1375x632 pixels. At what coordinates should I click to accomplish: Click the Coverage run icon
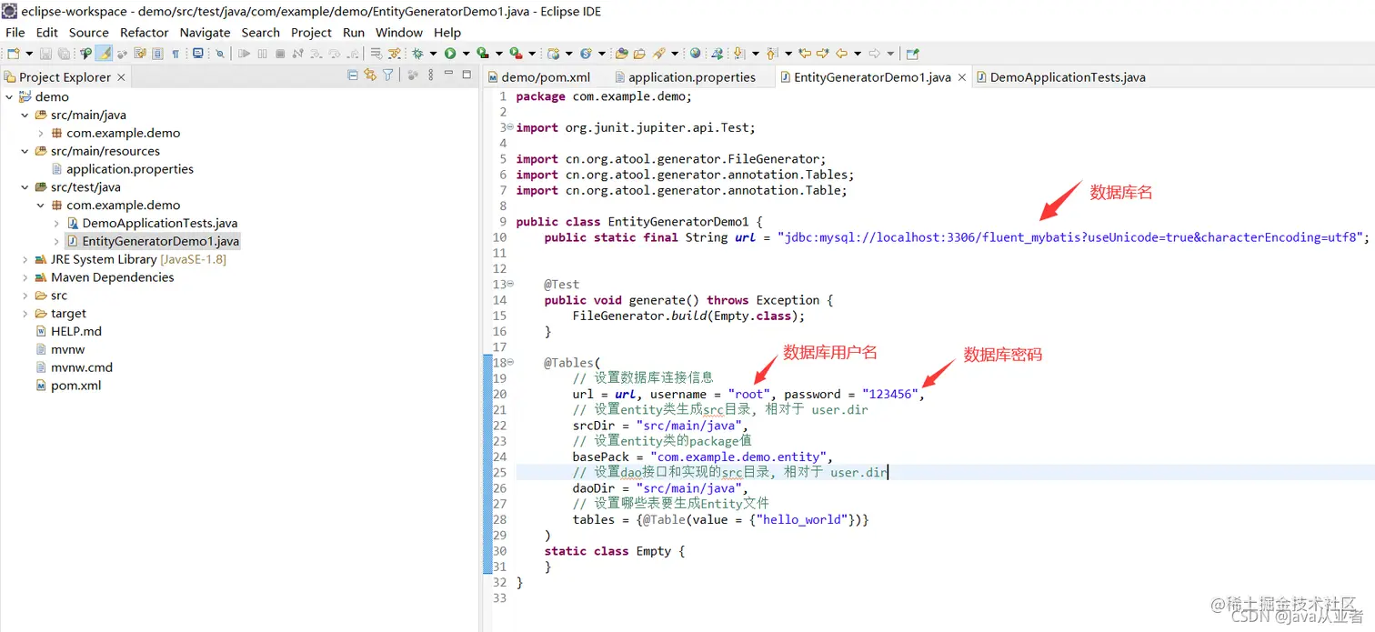pos(483,54)
